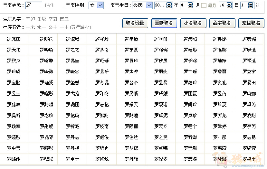This screenshot has height=169, width=267.
Task: Click the 重新取名 regenerate names button
Action: click(x=164, y=23)
